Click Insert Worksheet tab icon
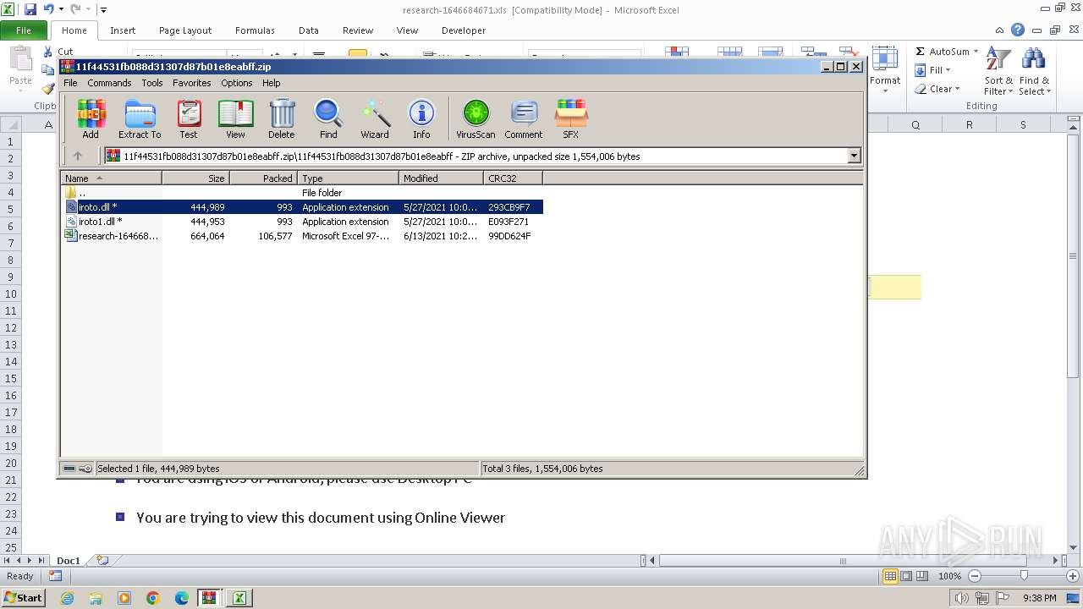Image resolution: width=1083 pixels, height=609 pixels. [102, 560]
